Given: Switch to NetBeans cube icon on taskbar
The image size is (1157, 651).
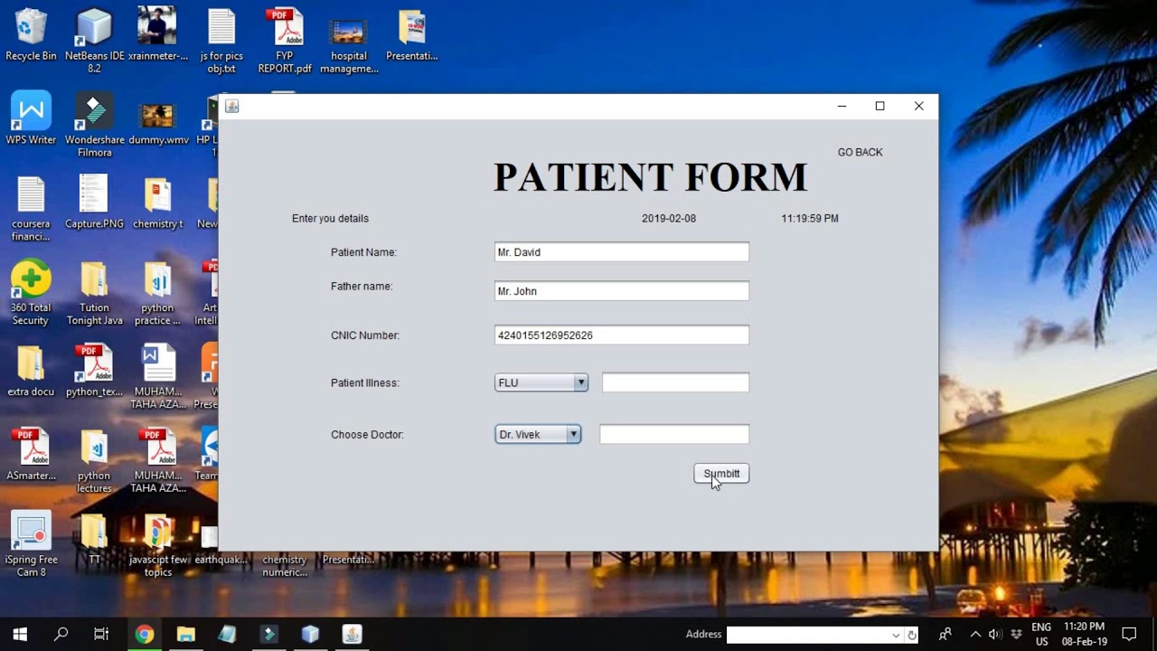Looking at the screenshot, I should pos(310,635).
